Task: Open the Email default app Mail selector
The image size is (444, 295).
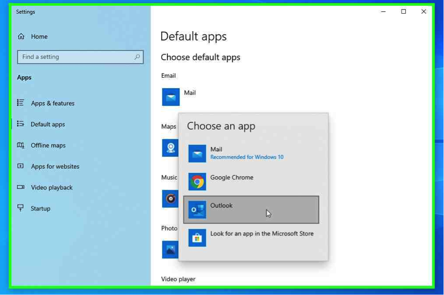Action: point(179,97)
